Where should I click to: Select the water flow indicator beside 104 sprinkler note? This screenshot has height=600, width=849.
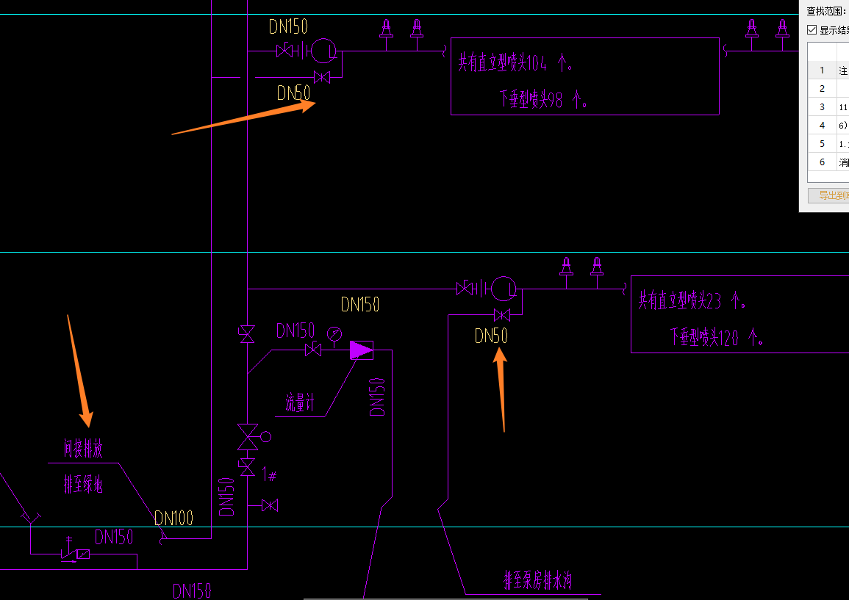pos(324,51)
